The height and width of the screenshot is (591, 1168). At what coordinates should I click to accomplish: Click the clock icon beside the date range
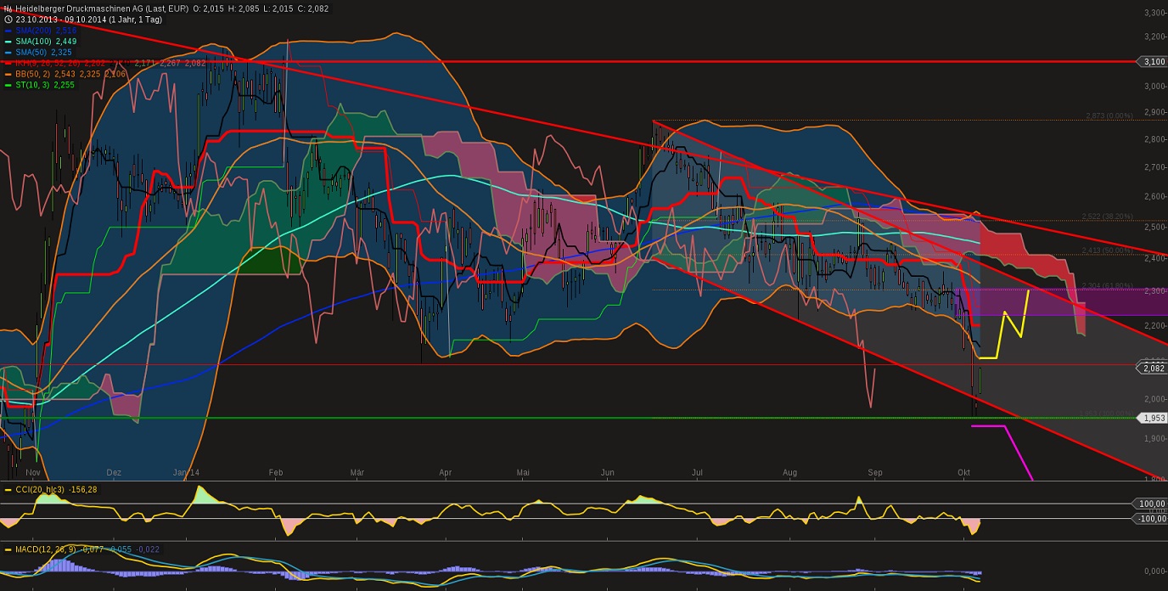pyautogui.click(x=8, y=19)
